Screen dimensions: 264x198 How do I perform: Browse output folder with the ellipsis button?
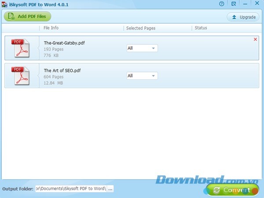(110, 189)
